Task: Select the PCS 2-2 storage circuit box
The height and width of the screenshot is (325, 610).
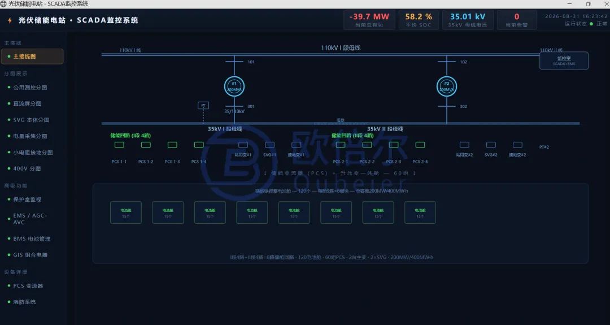Action: 367,145
